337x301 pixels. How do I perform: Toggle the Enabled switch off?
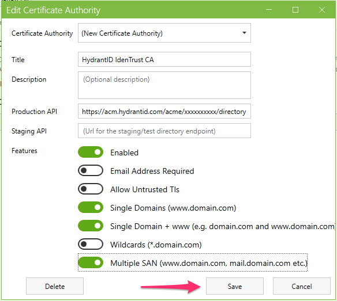coord(91,152)
